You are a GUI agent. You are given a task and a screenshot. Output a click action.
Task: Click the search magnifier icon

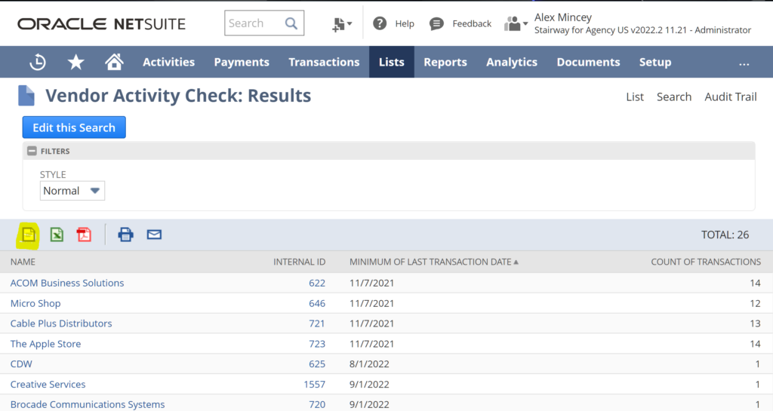[291, 23]
